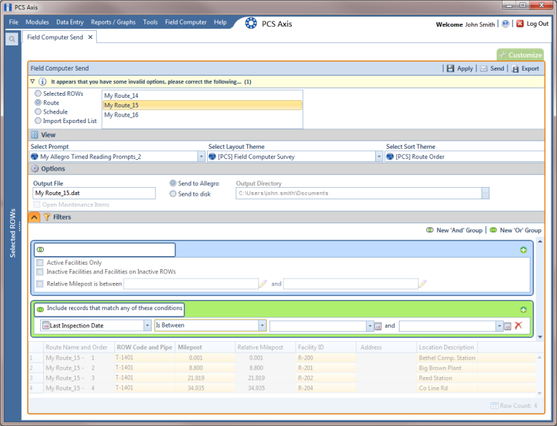
Task: Open the Modules menu
Action: click(x=37, y=22)
